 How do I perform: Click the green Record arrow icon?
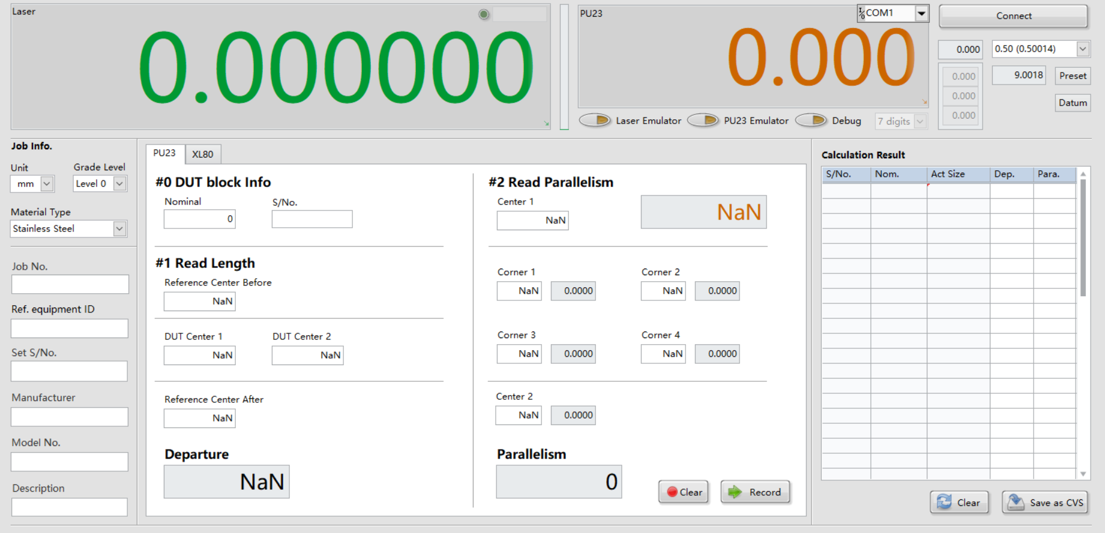point(735,492)
